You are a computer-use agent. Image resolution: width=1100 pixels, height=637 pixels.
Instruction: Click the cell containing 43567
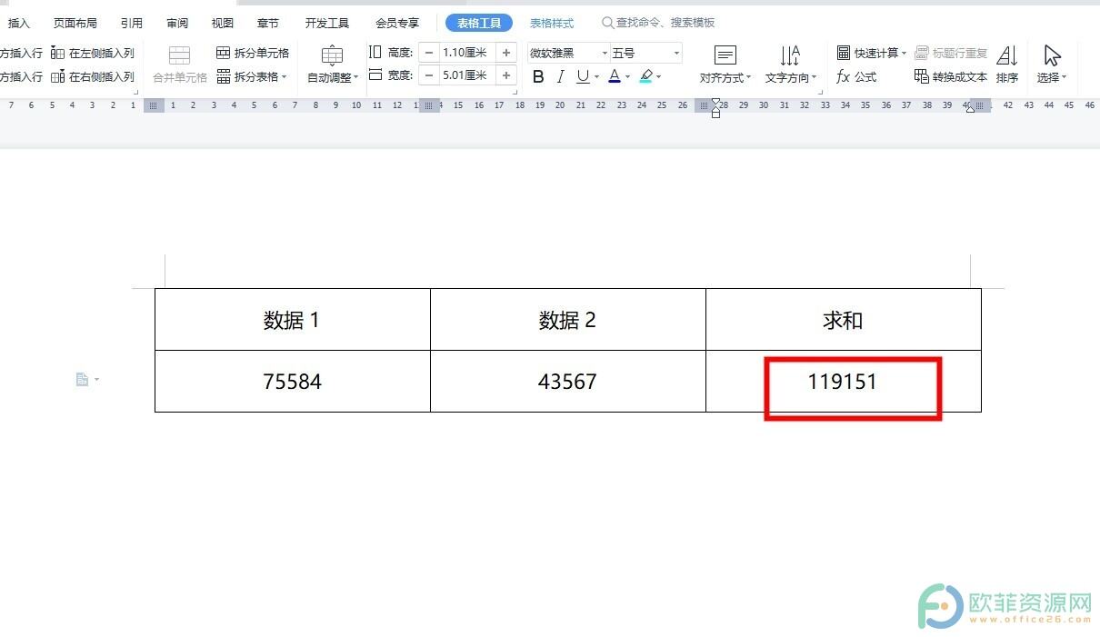[x=568, y=382]
